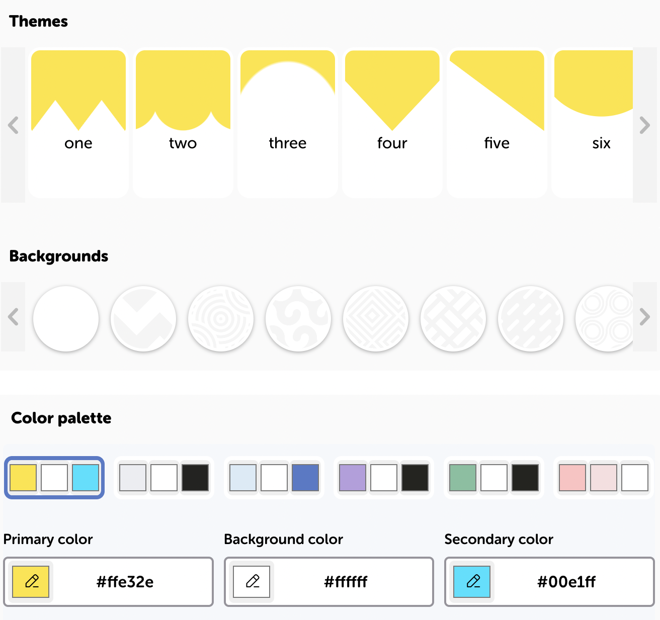
Task: Select the crosshatch weave background pattern
Action: click(453, 318)
